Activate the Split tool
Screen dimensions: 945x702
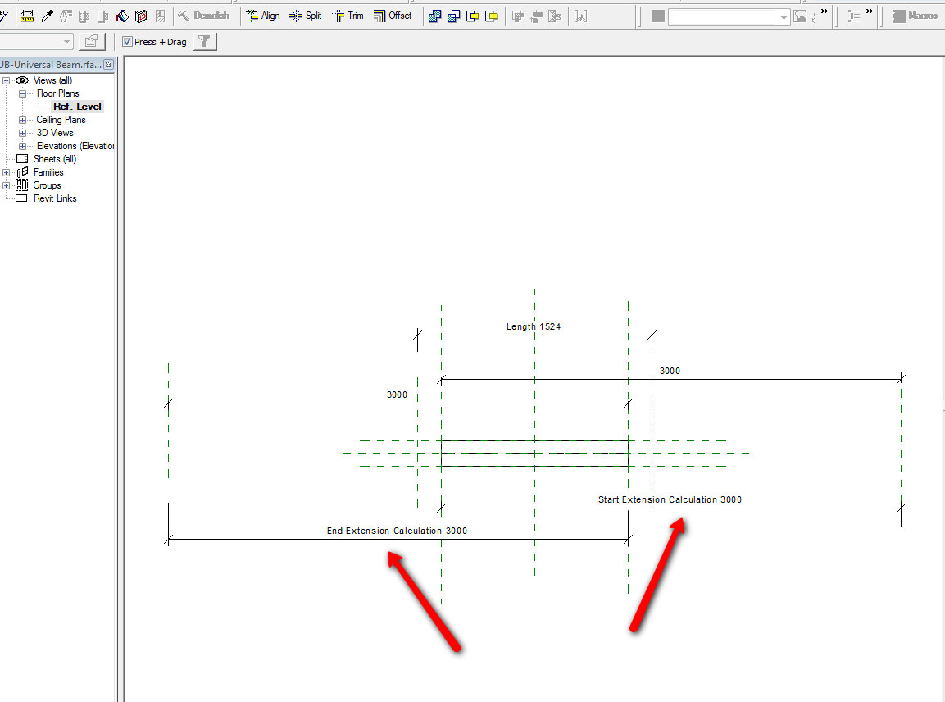[x=305, y=16]
